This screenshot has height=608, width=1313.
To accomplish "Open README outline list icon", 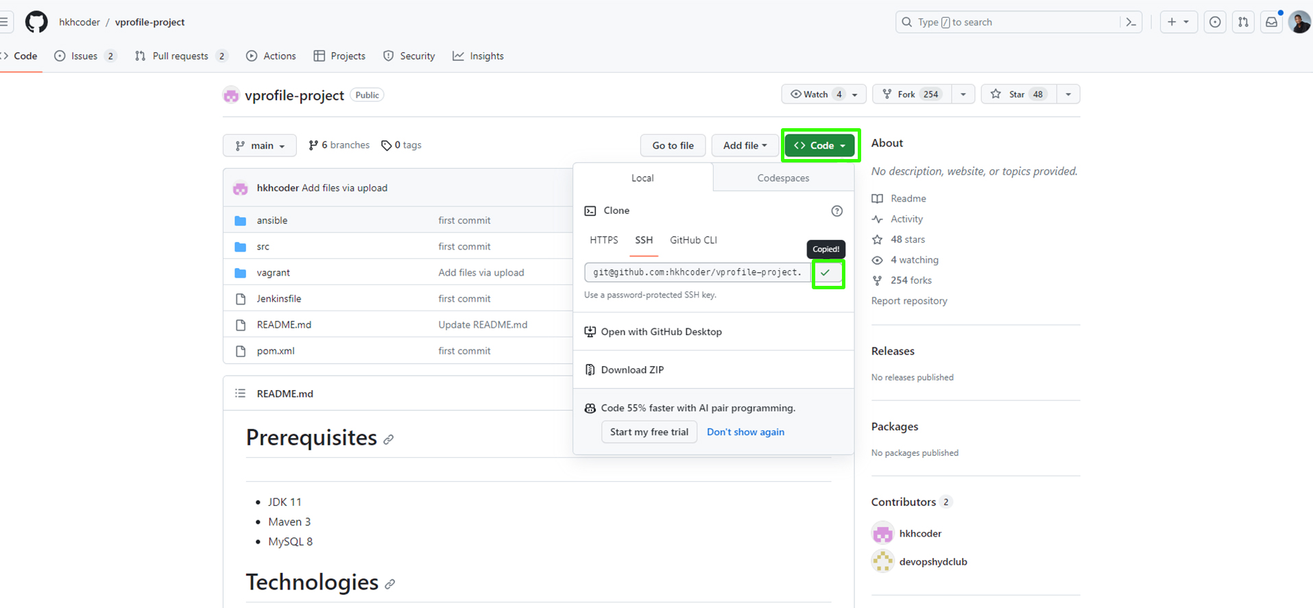I will coord(240,393).
